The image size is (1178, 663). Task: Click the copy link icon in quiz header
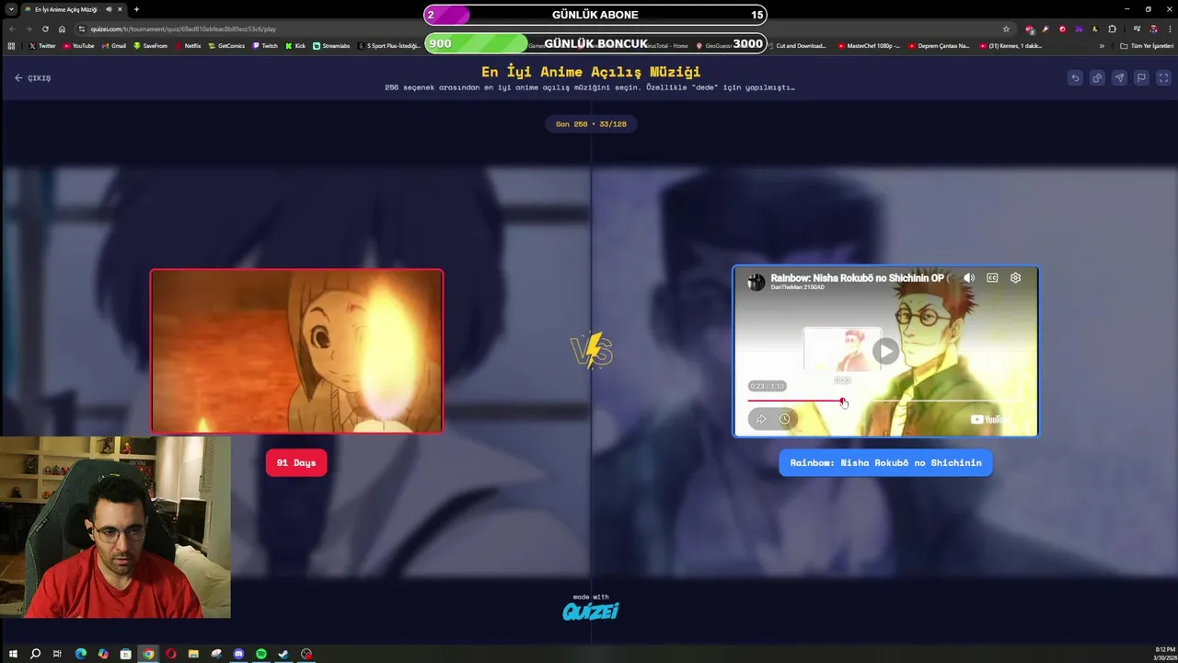(x=1097, y=78)
